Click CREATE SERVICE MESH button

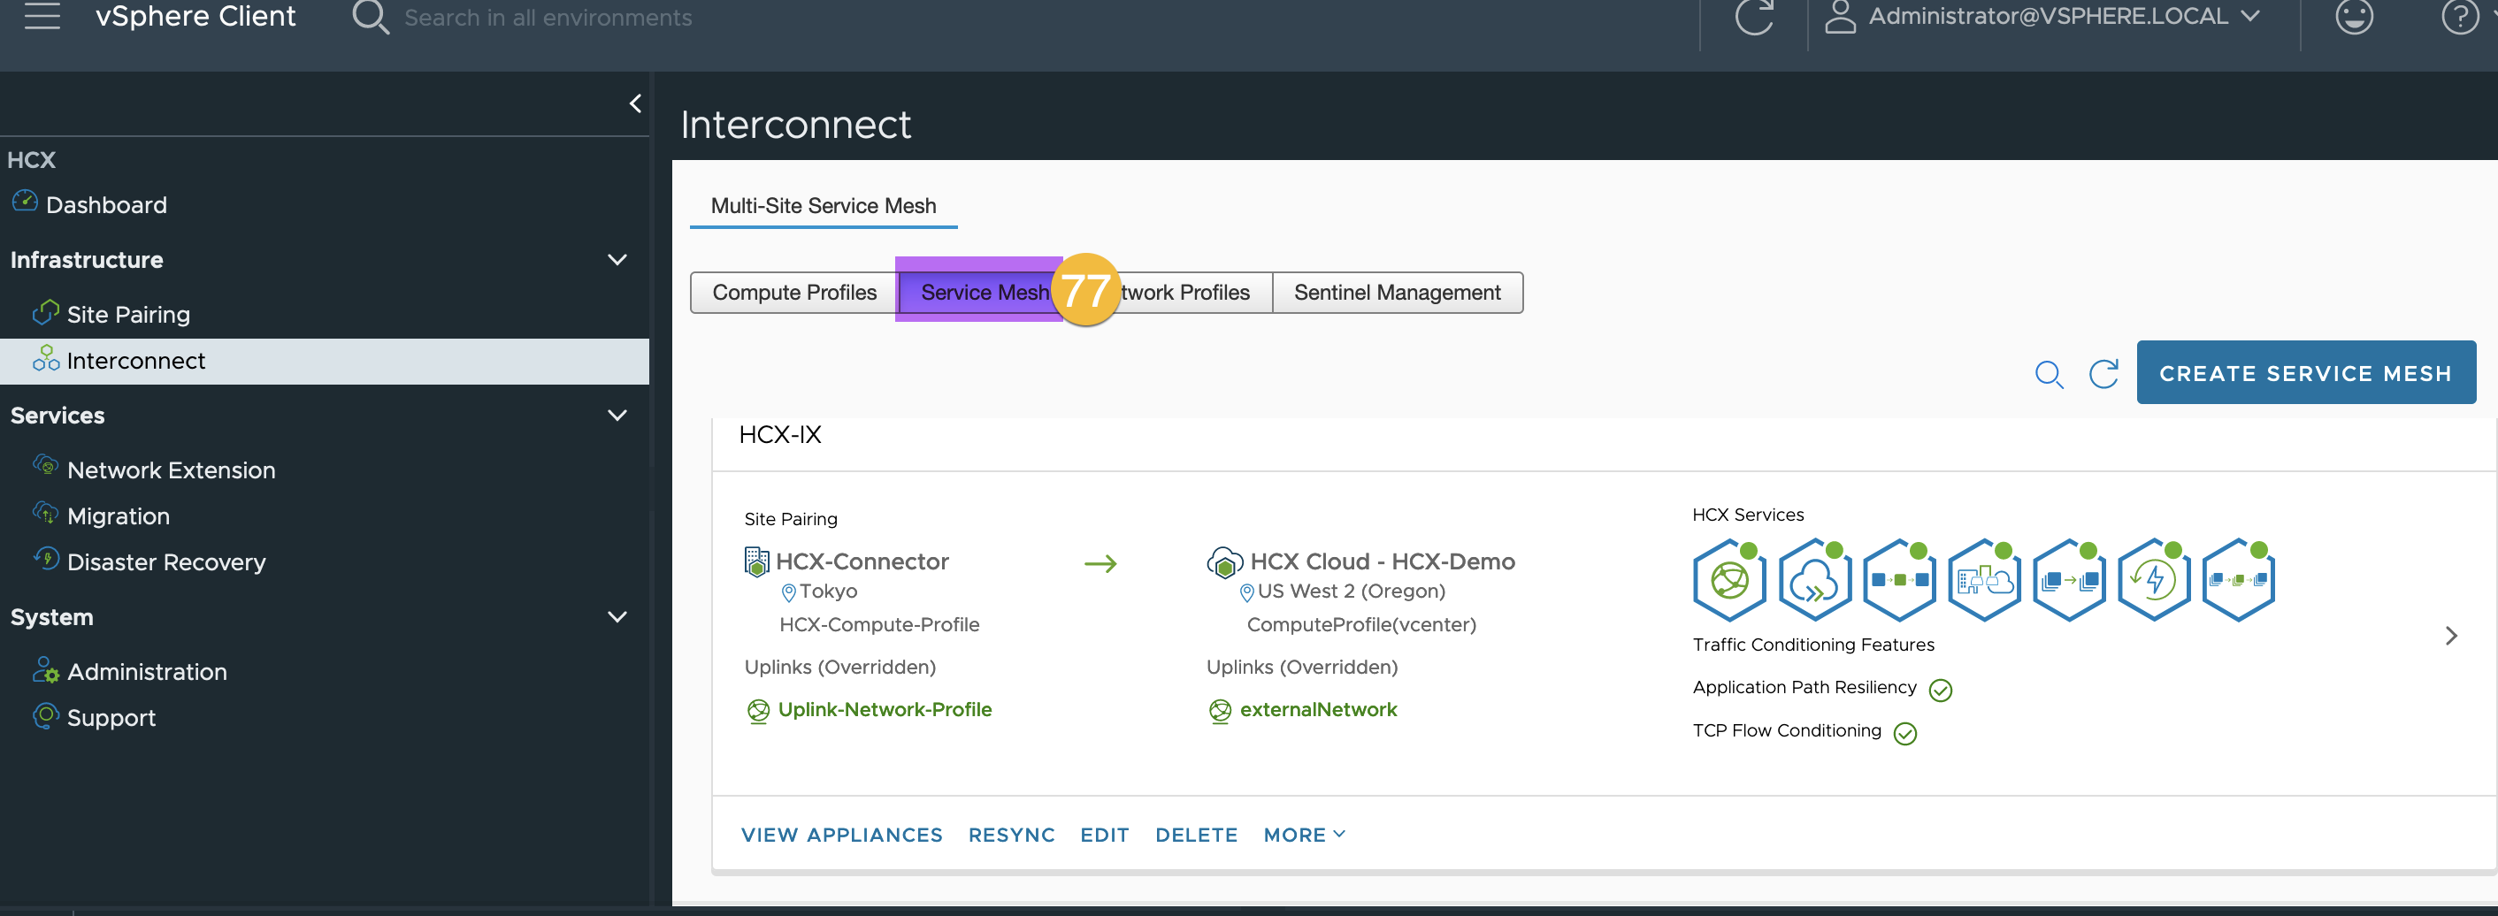tap(2305, 372)
